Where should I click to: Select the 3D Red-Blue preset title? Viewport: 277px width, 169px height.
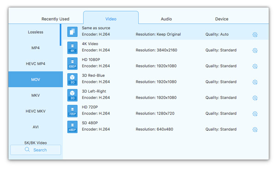pos(93,76)
